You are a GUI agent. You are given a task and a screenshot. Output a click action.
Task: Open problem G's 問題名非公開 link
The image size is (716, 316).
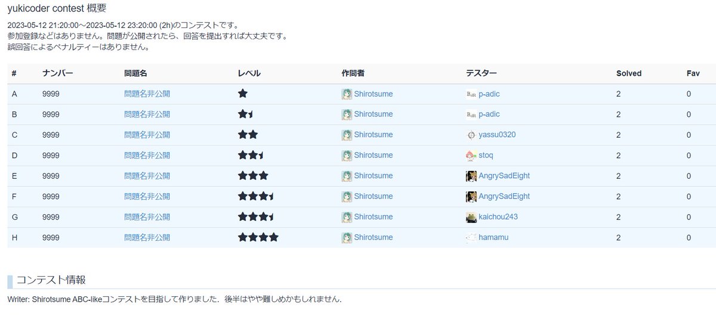pyautogui.click(x=147, y=217)
